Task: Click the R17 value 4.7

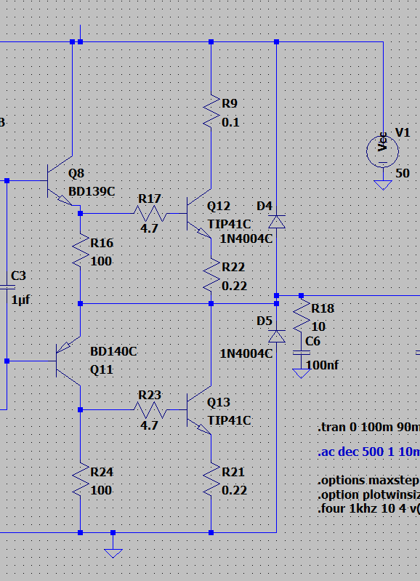Action: tap(149, 228)
